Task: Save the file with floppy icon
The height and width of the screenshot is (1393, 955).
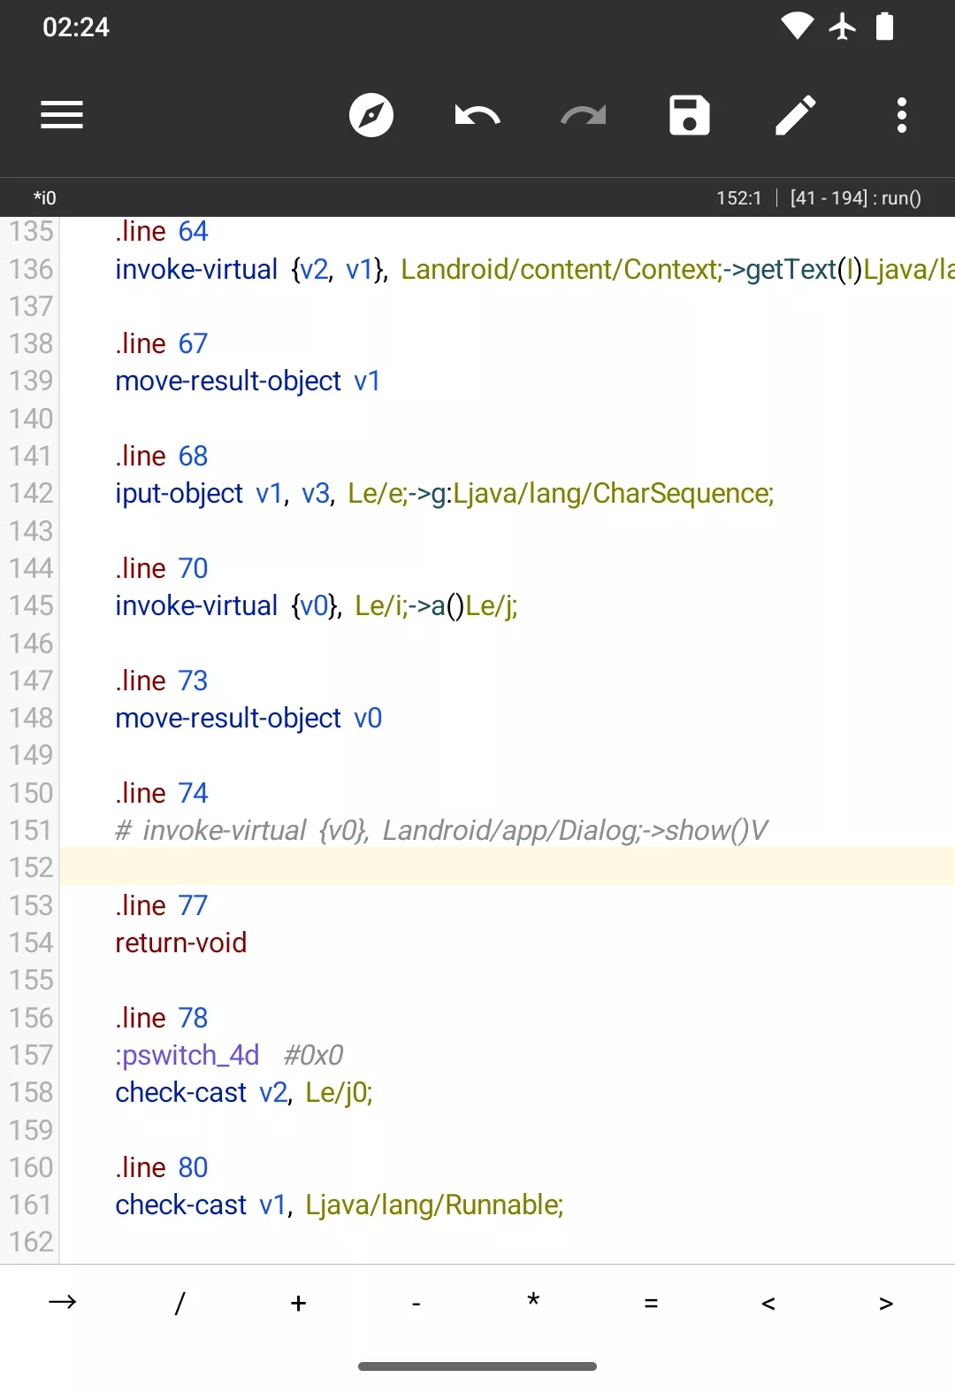Action: pyautogui.click(x=690, y=115)
